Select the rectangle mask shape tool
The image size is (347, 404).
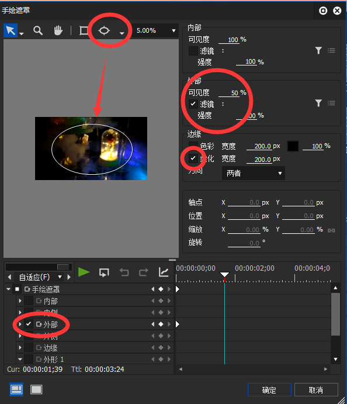[84, 30]
